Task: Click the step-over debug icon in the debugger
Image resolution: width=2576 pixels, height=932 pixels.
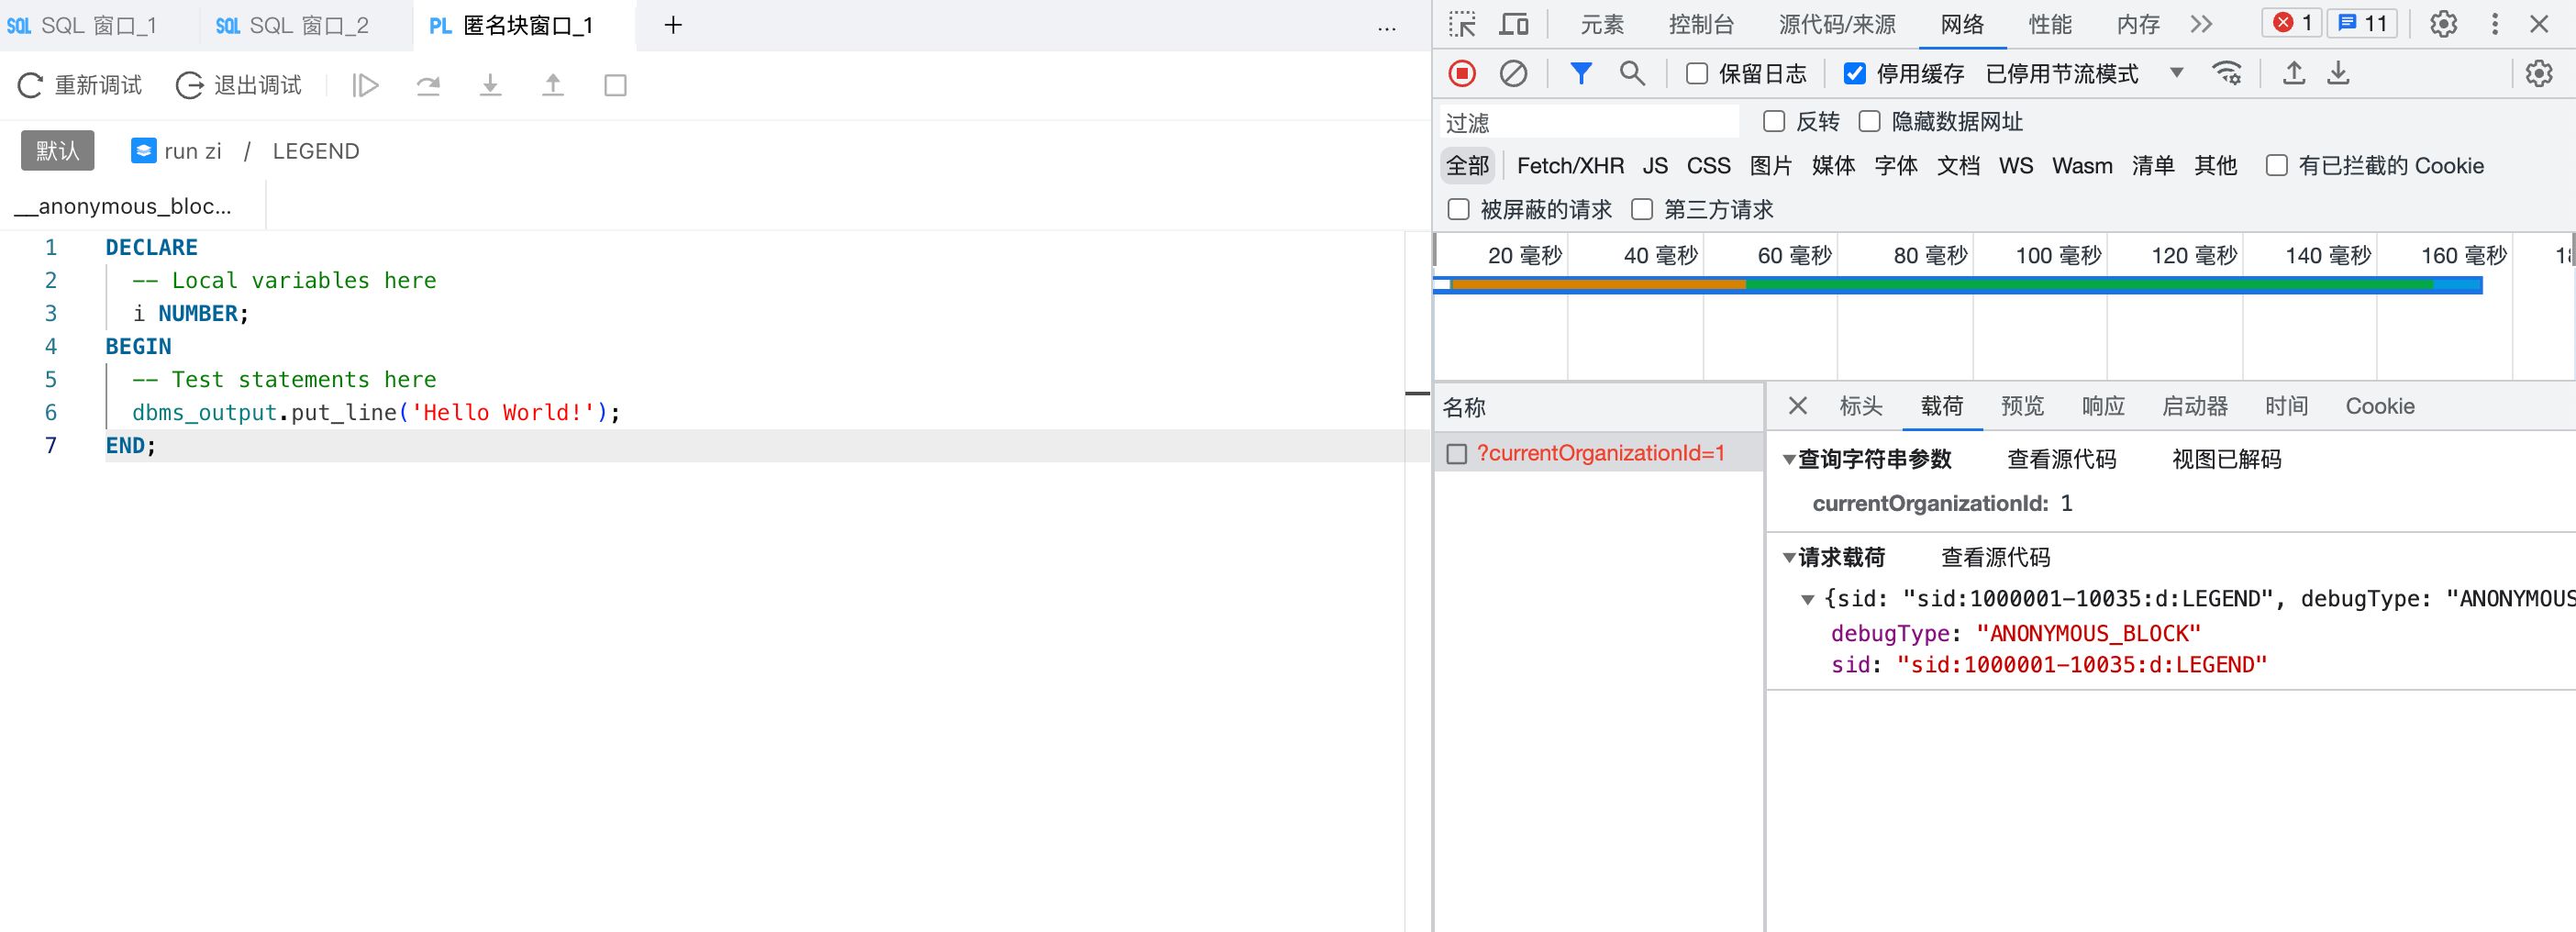Action: 428,85
